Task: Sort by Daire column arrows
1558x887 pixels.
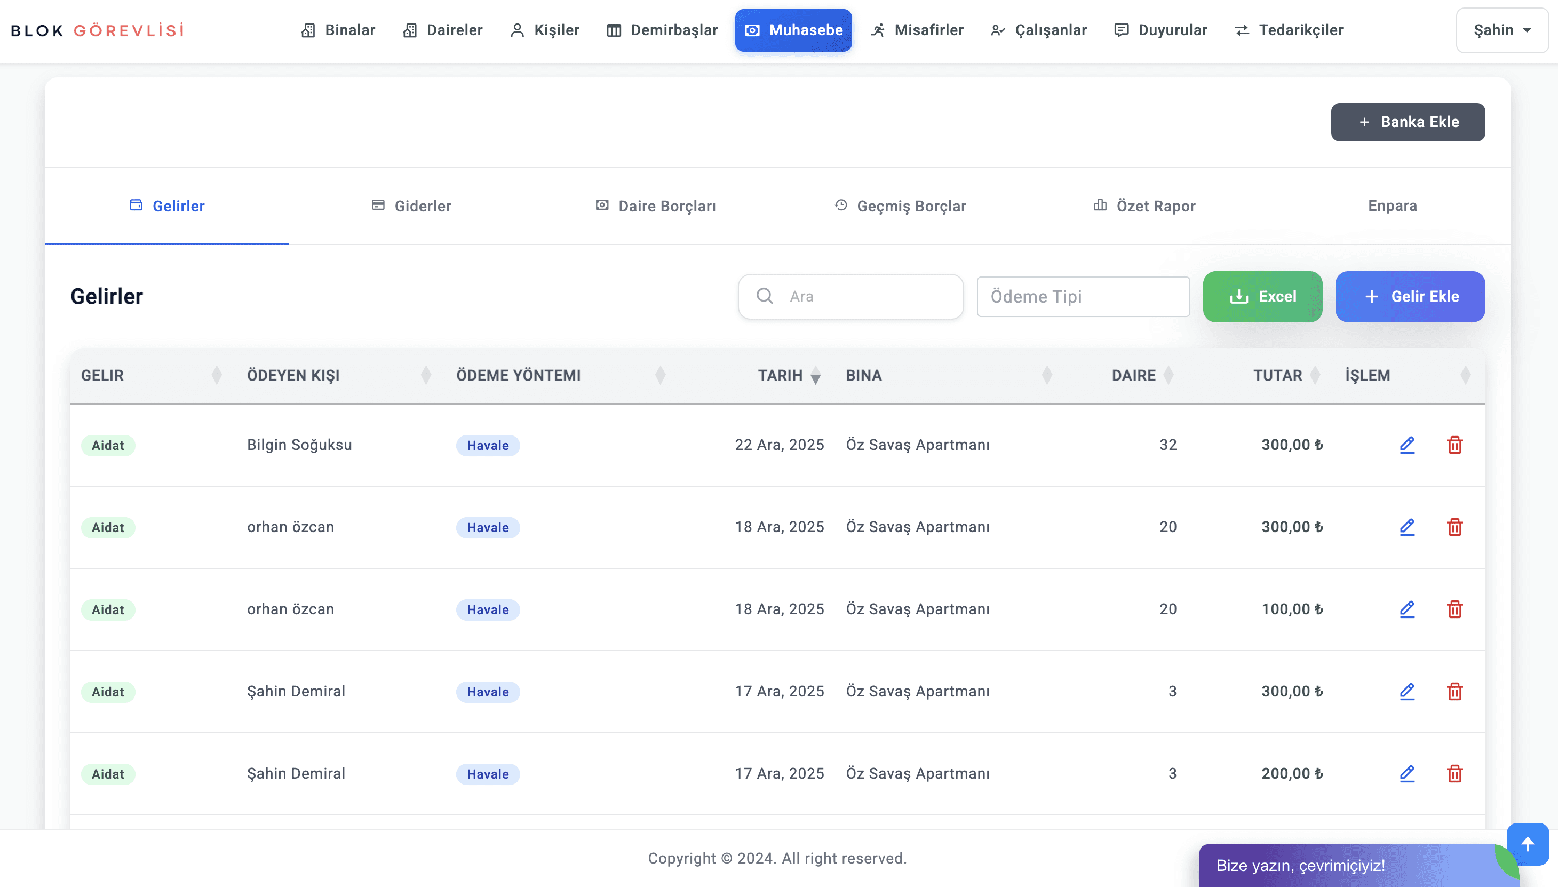Action: tap(1167, 376)
